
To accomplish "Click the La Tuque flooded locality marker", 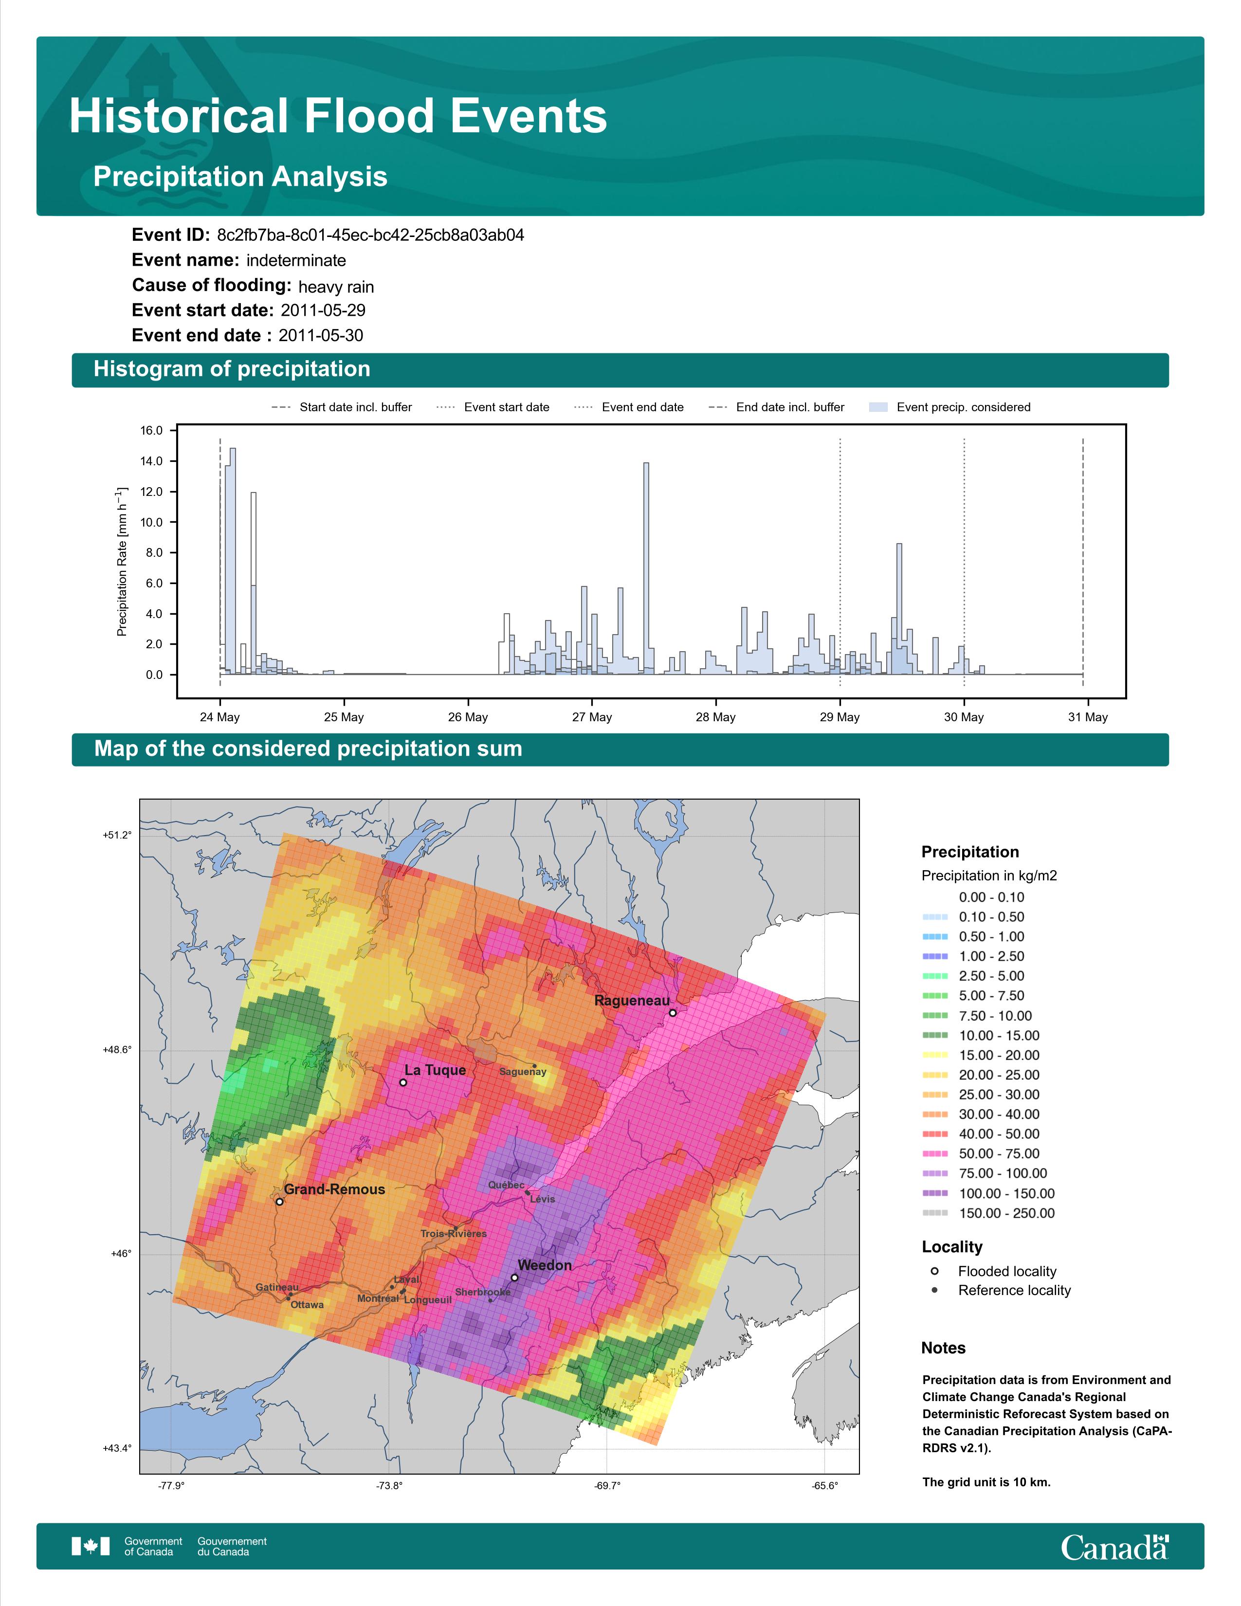I will click(403, 1082).
